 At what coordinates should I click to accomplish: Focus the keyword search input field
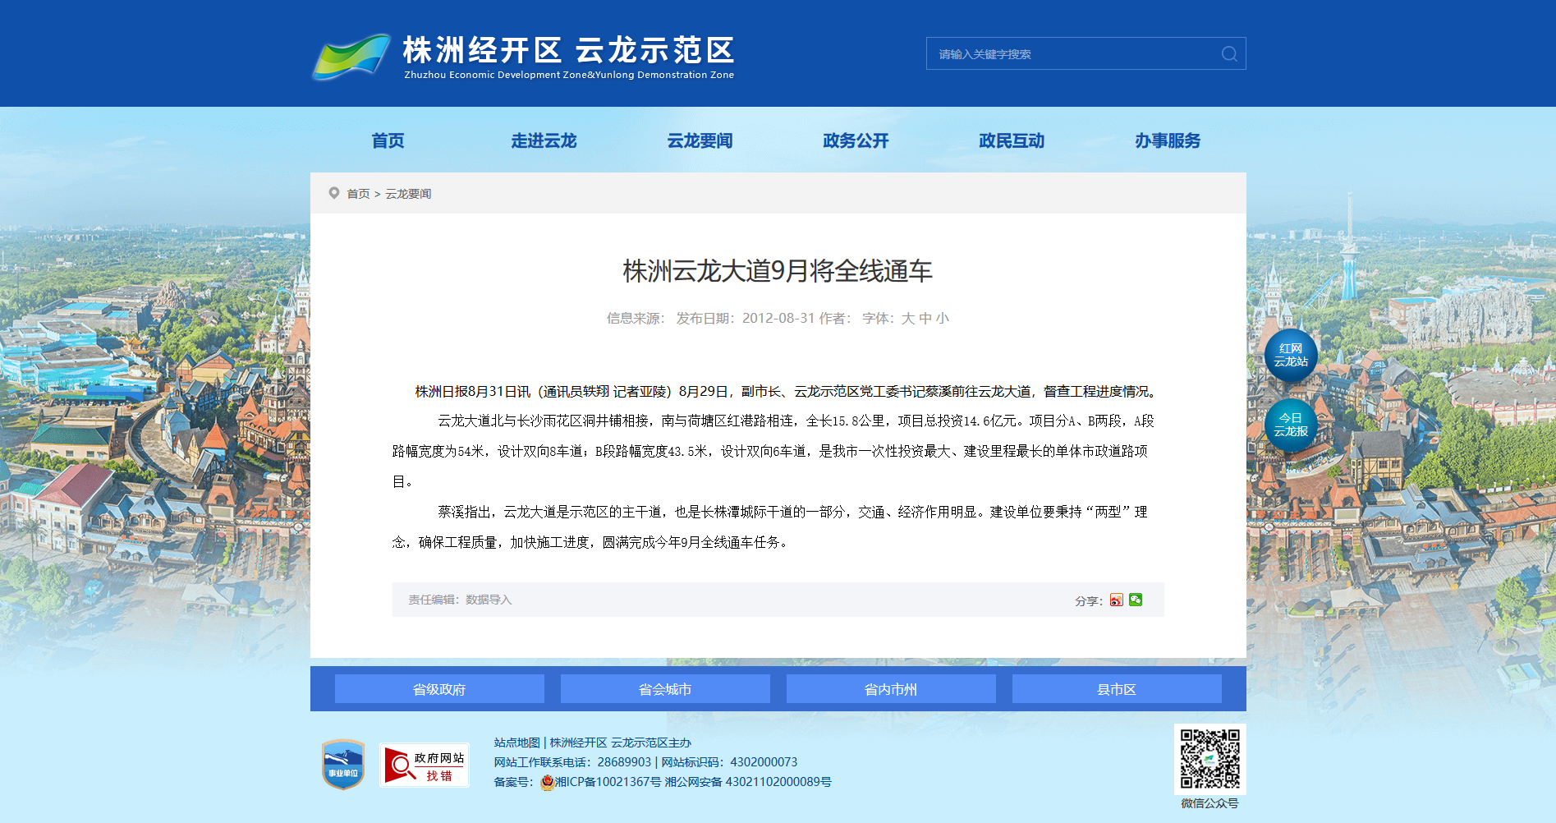point(1074,54)
